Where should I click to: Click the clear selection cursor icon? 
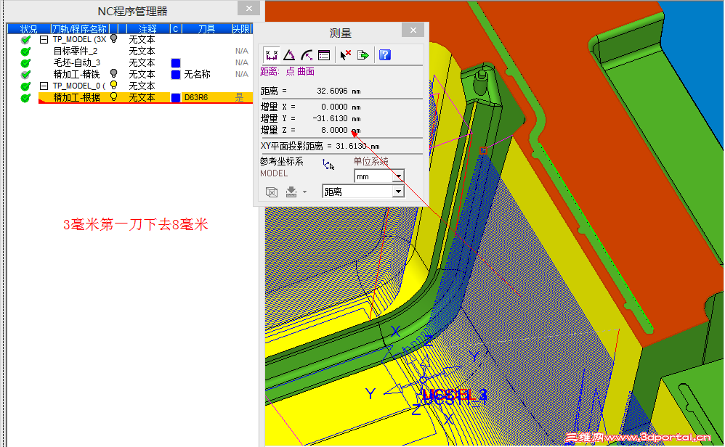pos(345,55)
